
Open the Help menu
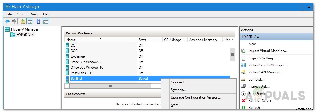[46, 14]
